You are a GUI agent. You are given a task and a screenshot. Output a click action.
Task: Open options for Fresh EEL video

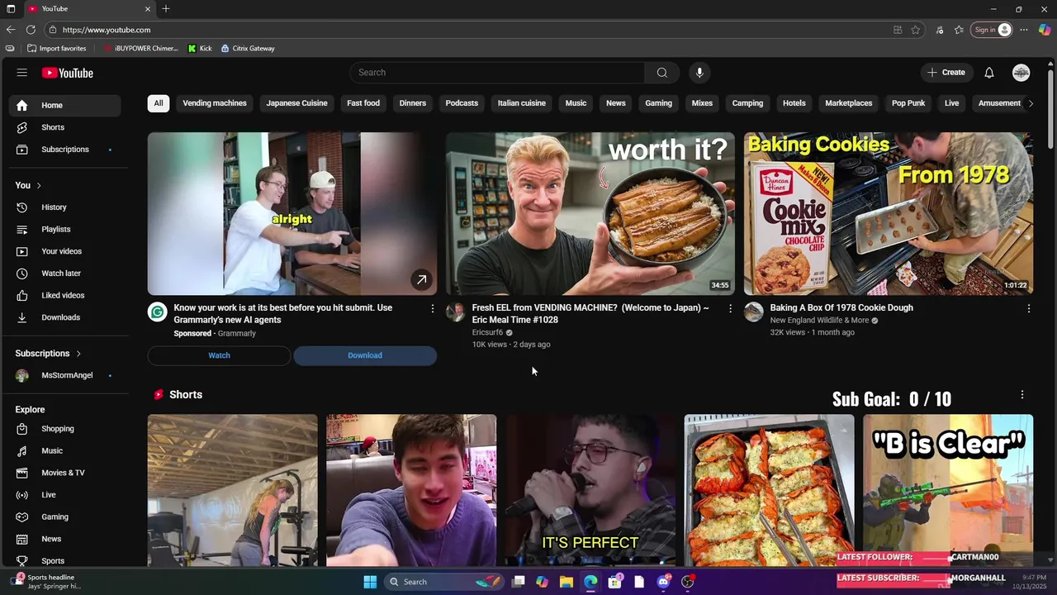coord(730,308)
